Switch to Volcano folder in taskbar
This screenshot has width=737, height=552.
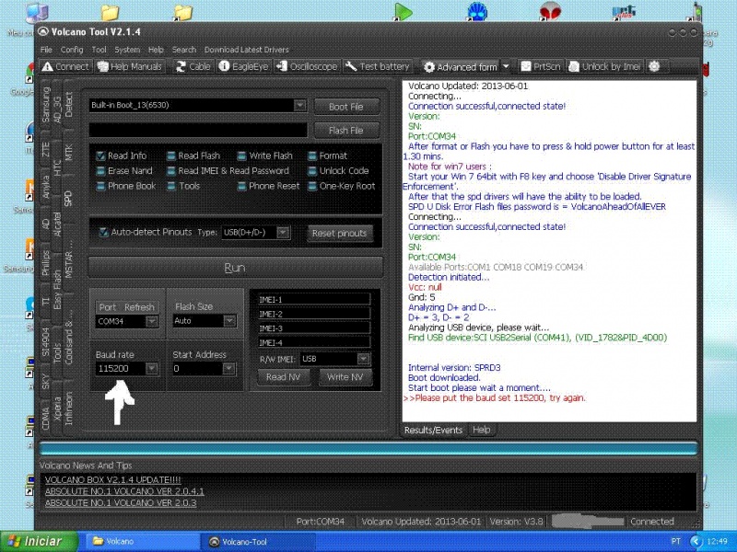point(141,542)
